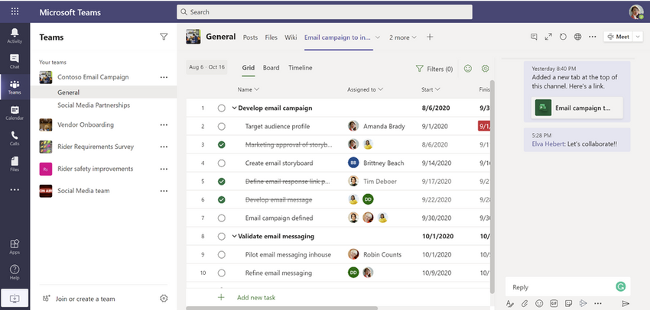Image resolution: width=650 pixels, height=310 pixels.
Task: Open Apps store in sidebar
Action: pyautogui.click(x=15, y=247)
